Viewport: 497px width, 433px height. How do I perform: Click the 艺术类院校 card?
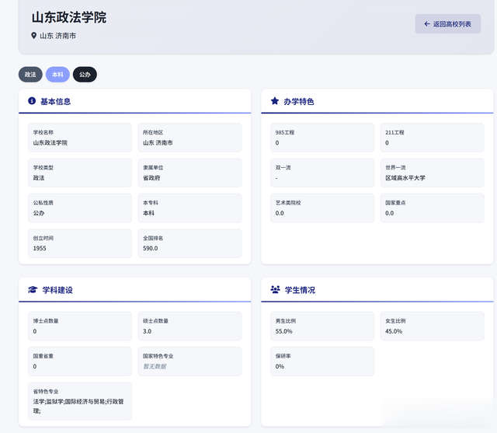click(322, 208)
